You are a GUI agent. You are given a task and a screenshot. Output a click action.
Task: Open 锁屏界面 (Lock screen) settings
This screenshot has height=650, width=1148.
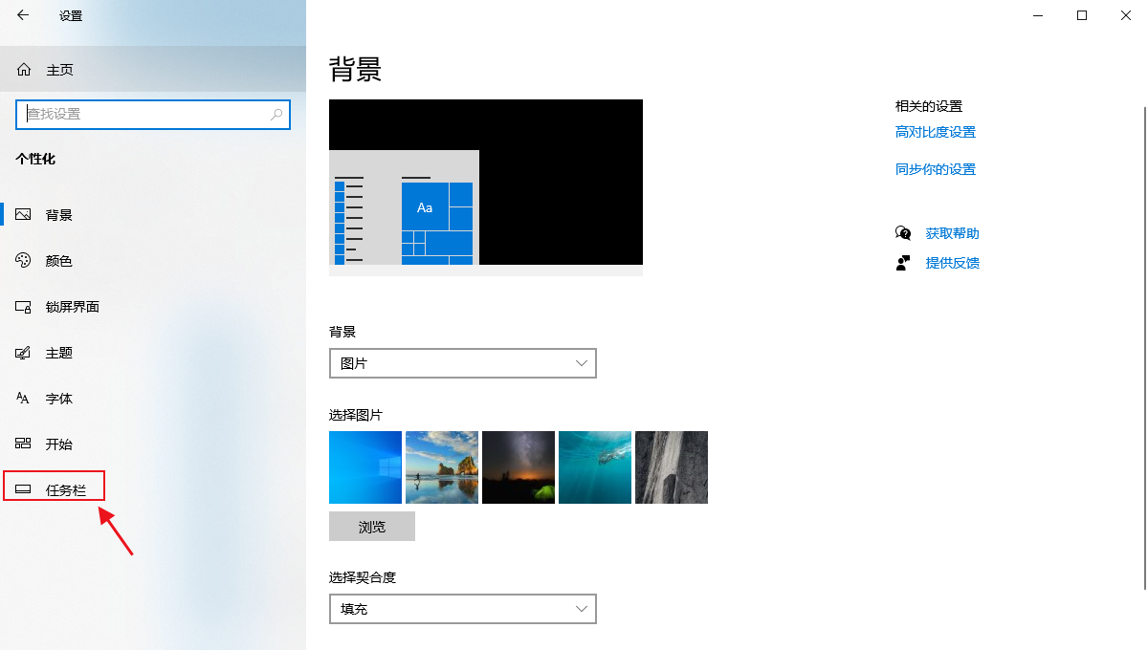24,306
